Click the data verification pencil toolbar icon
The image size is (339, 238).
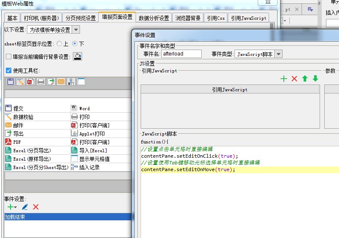pos(21,82)
